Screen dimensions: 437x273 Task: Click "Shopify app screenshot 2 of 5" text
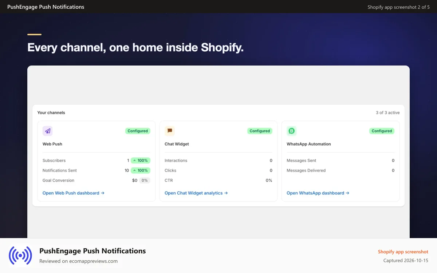tap(399, 7)
